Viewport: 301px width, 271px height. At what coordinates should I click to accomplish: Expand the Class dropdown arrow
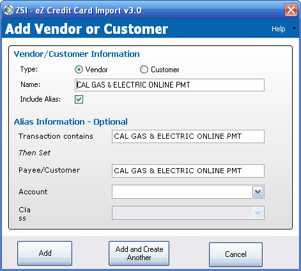pos(258,213)
